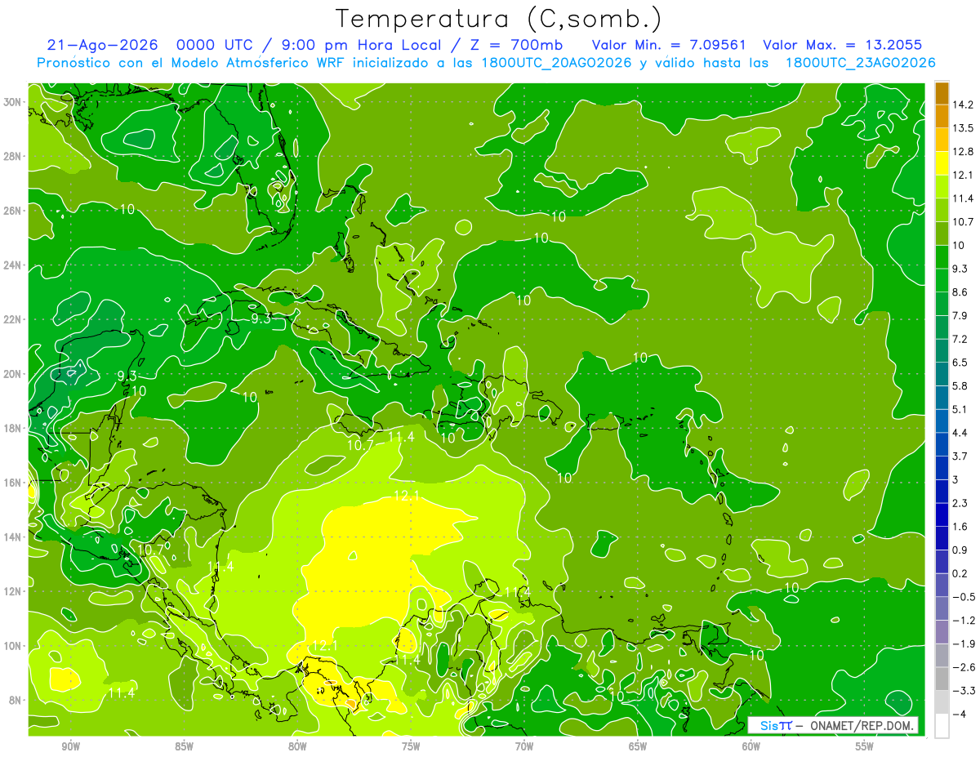Click the 24N latitude axis label
980x757 pixels.
pyautogui.click(x=13, y=265)
